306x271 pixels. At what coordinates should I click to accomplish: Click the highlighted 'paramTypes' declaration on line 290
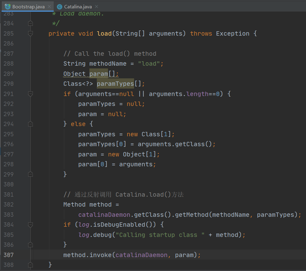tap(115, 84)
